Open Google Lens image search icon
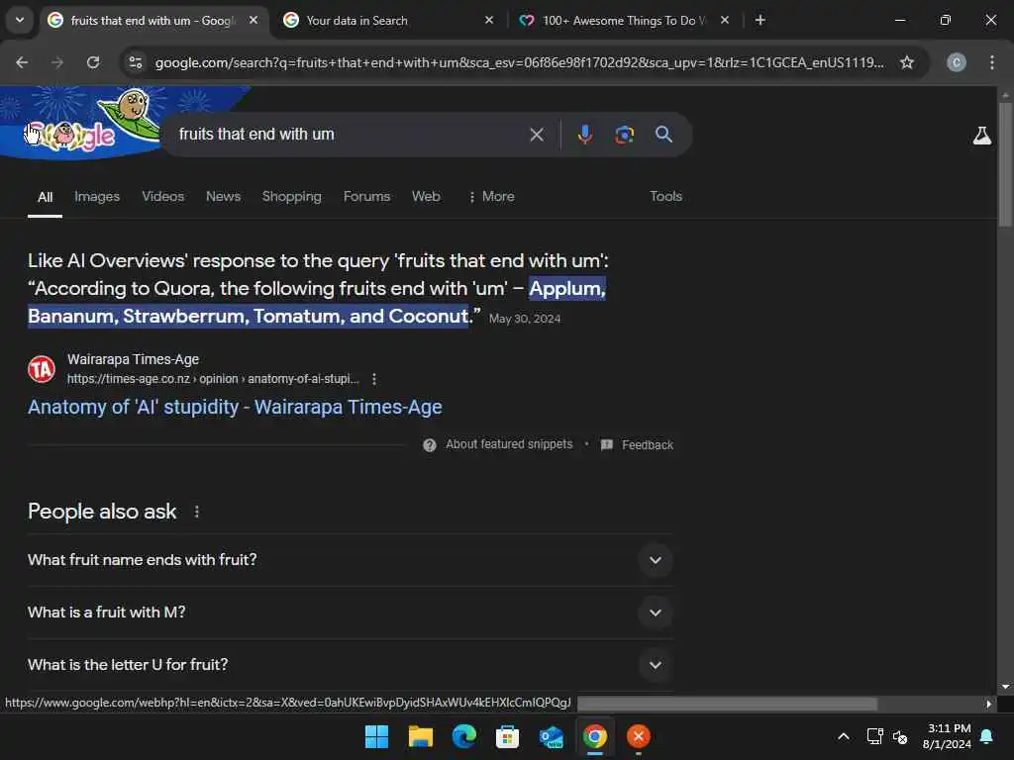 click(x=624, y=135)
